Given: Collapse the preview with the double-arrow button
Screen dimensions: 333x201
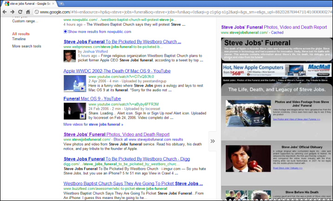Looking at the screenshot, I should pos(213,141).
